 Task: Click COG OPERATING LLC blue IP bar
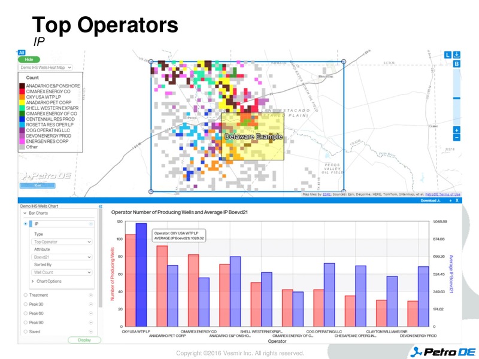329,294
